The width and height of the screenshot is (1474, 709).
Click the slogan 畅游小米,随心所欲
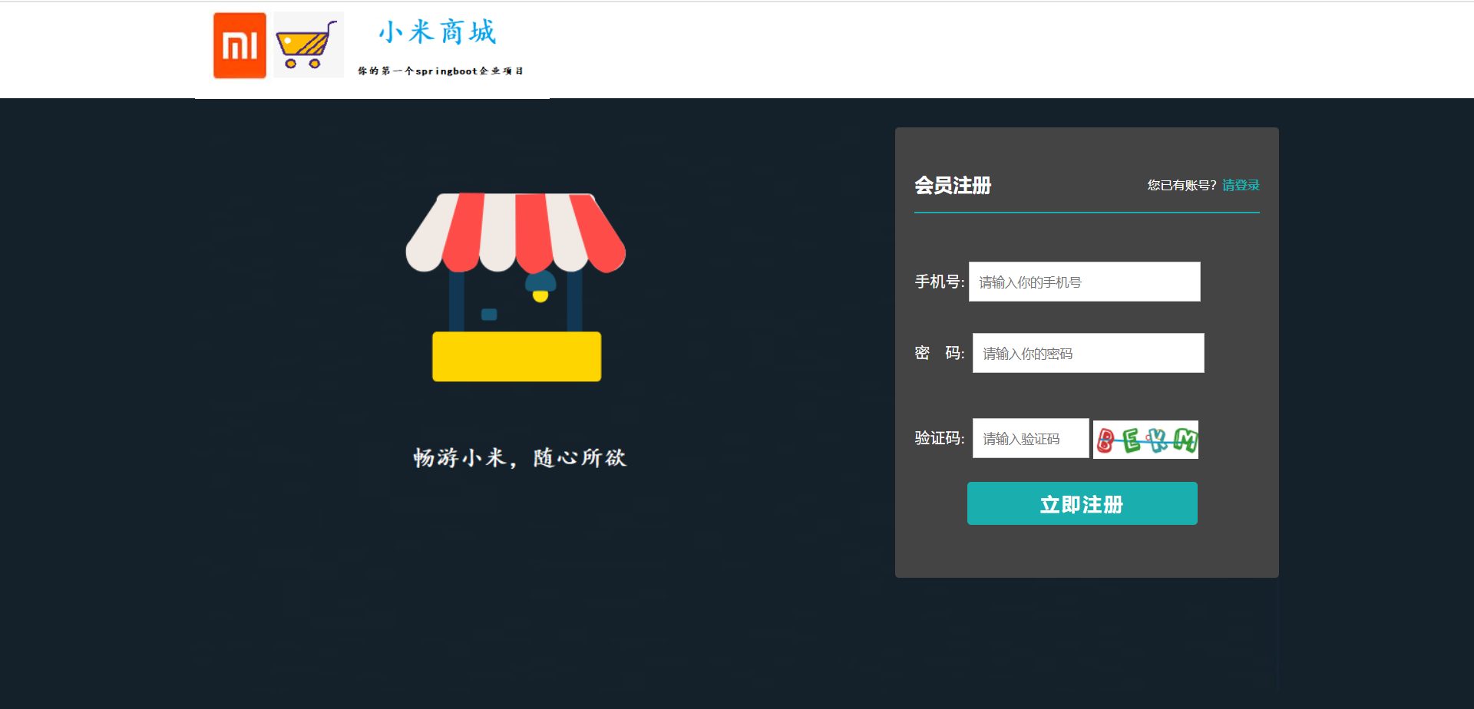pos(520,458)
